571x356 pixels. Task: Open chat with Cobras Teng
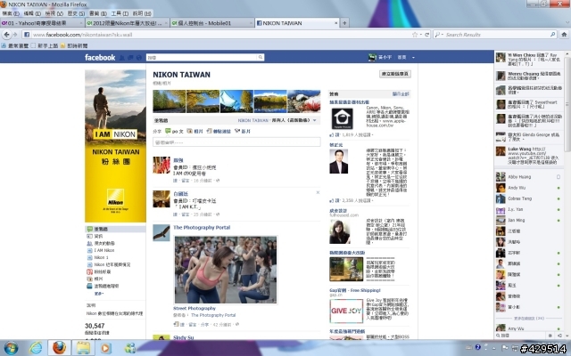528,198
